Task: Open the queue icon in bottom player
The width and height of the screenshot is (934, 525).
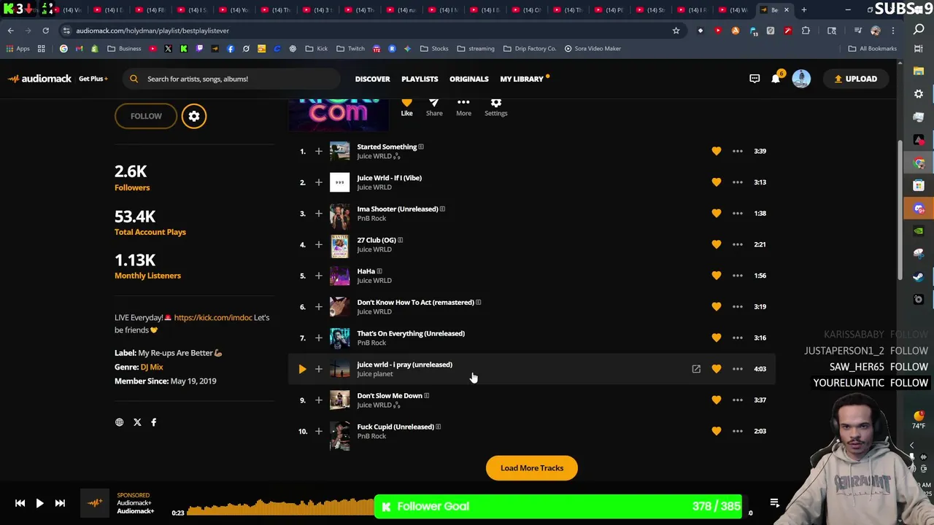Action: tap(775, 503)
